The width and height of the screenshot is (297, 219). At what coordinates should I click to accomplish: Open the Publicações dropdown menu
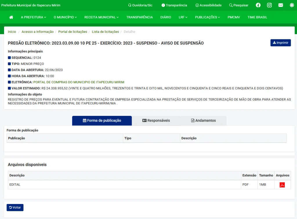click(x=207, y=17)
